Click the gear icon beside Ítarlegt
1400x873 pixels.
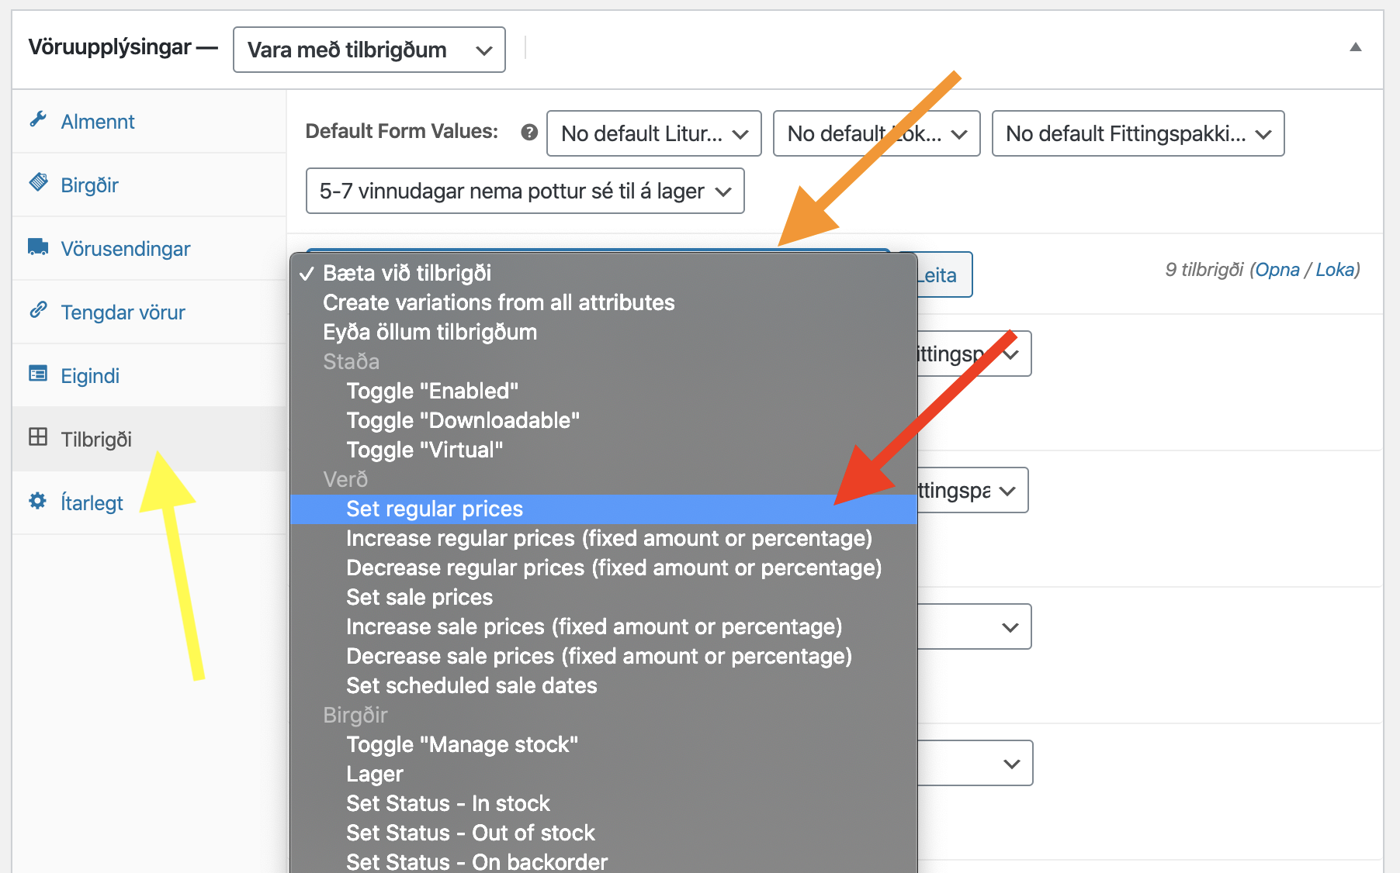coord(38,501)
